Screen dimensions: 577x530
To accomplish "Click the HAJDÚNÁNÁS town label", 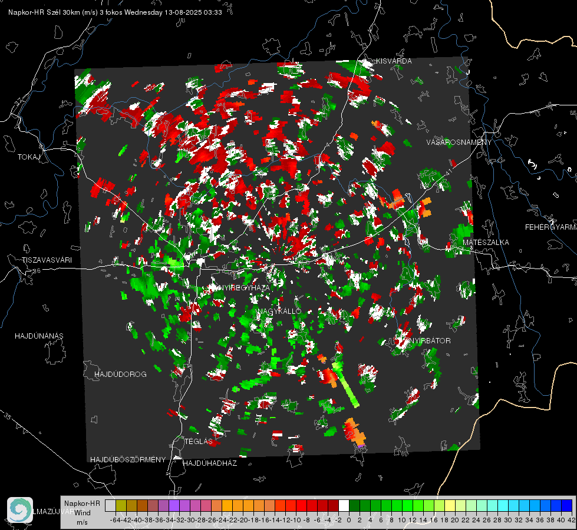I will (x=39, y=336).
